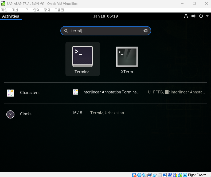
Task: Click VirtualBox shared folders status icon
Action: [160, 175]
